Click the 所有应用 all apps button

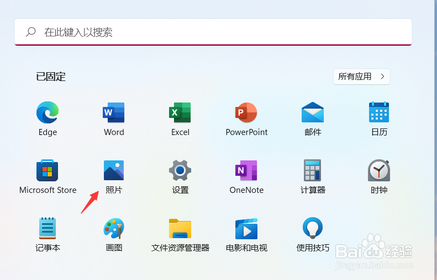point(361,77)
